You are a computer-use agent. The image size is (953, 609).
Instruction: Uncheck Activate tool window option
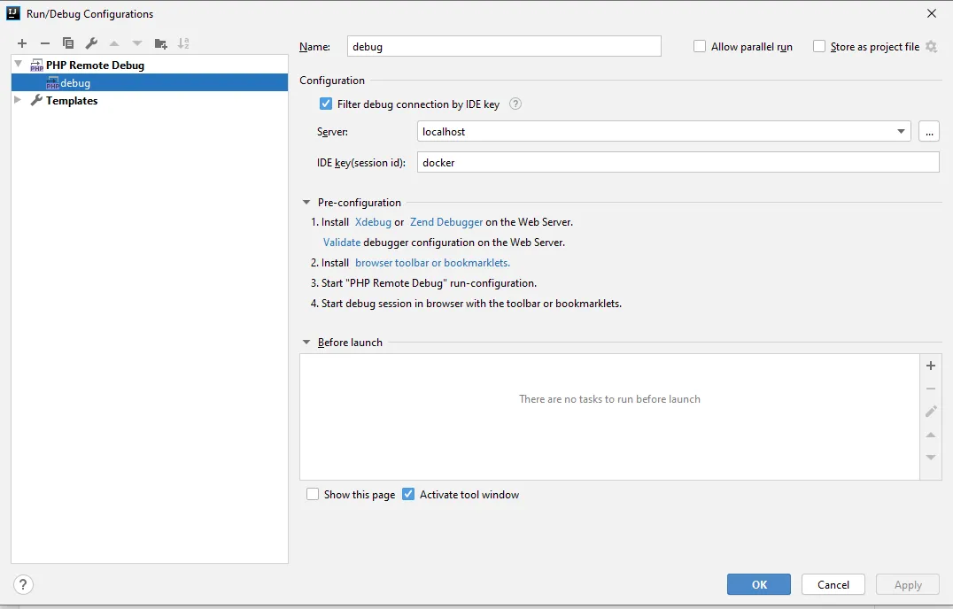click(x=408, y=494)
